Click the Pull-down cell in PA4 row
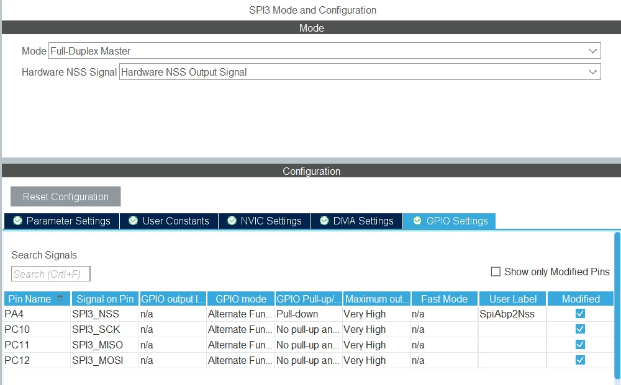Image resolution: width=621 pixels, height=385 pixels. pyautogui.click(x=309, y=314)
